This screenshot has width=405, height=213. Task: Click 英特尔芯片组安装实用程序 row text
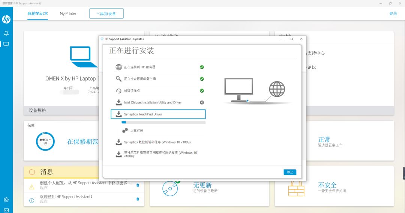tap(160, 154)
